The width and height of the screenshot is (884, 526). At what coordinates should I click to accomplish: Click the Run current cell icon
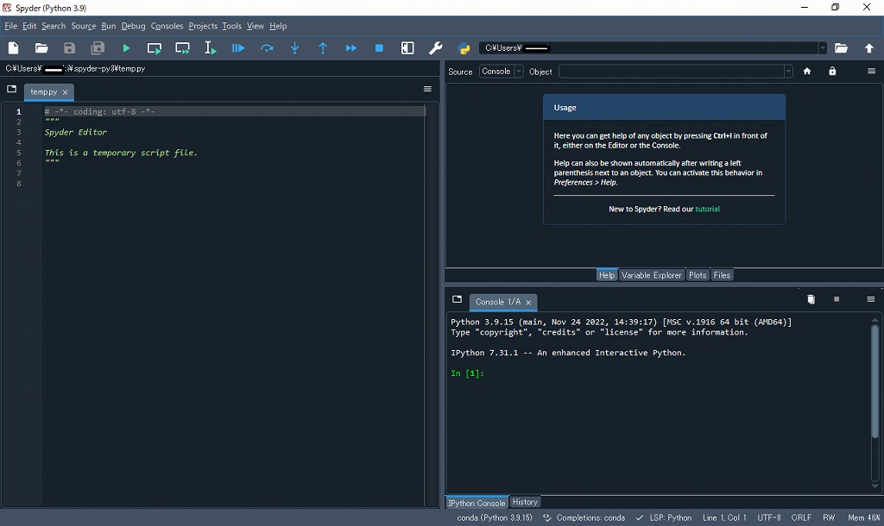click(155, 48)
